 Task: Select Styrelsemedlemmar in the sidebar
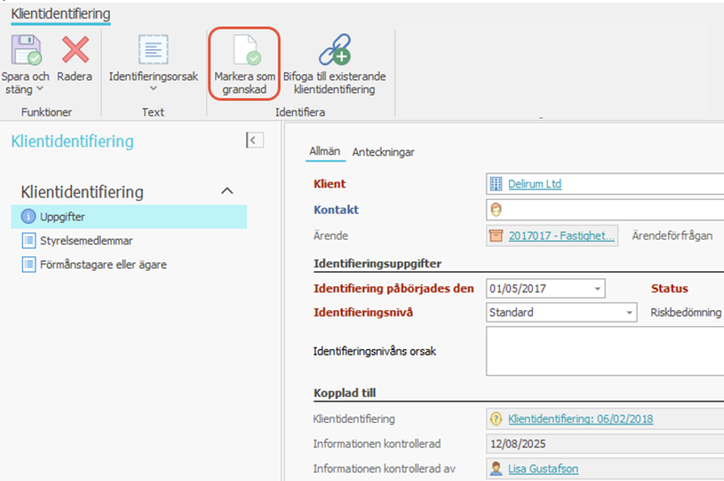(x=86, y=240)
